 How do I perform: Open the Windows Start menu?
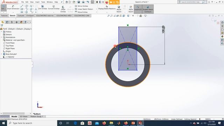pos(3,123)
